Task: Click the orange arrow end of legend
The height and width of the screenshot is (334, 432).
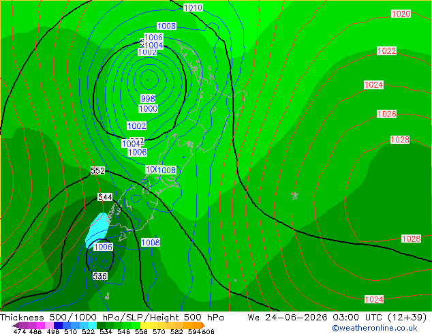Action: [x=203, y=325]
